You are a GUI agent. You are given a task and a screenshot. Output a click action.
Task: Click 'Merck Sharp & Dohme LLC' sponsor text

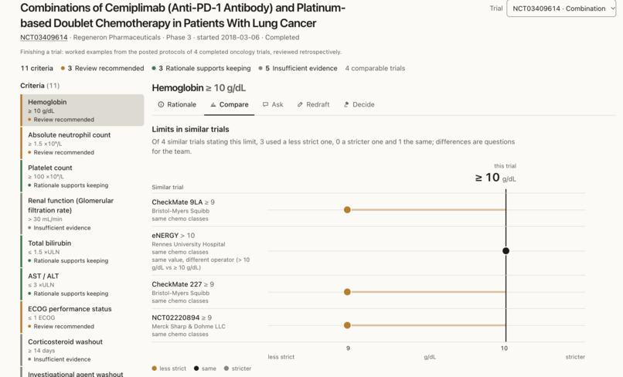tap(189, 327)
